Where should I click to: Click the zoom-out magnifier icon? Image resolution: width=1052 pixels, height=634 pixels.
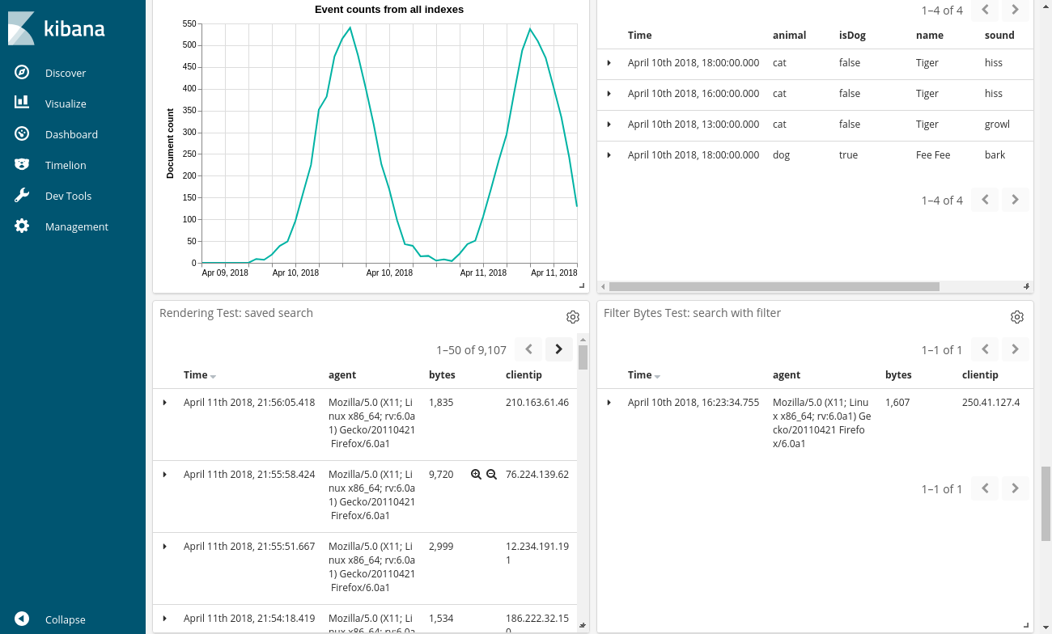coord(491,474)
